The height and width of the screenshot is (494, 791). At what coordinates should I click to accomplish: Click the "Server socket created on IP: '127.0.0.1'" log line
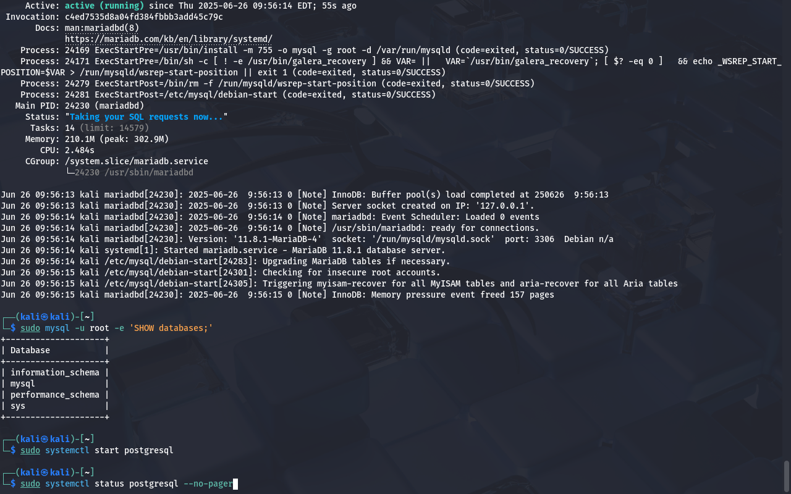click(x=268, y=206)
